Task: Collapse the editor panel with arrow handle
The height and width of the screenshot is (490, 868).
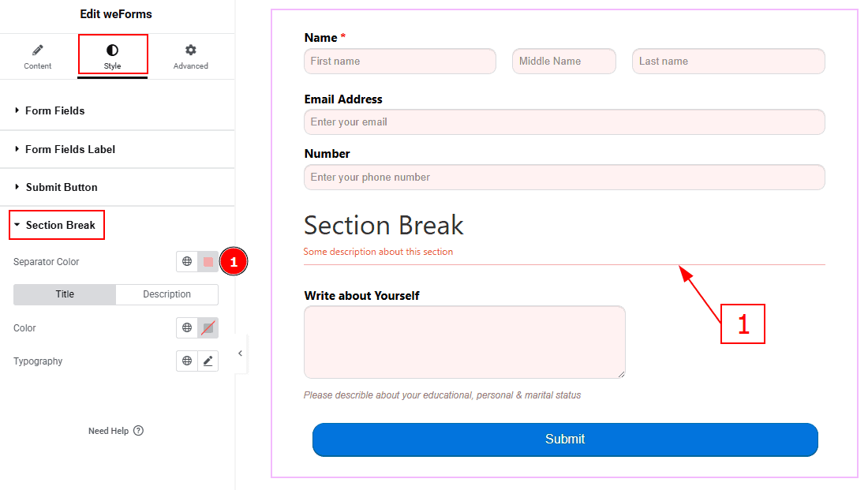Action: (x=240, y=353)
